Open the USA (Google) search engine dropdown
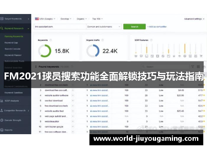Image resolution: width=207 pixels, height=149 pixels. 45,19
